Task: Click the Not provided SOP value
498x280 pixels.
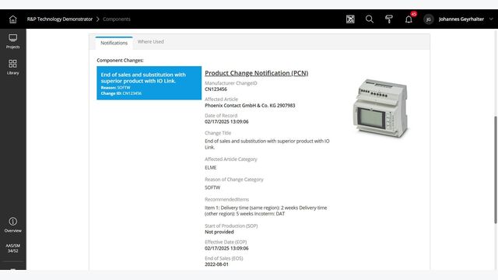Action: (219, 232)
